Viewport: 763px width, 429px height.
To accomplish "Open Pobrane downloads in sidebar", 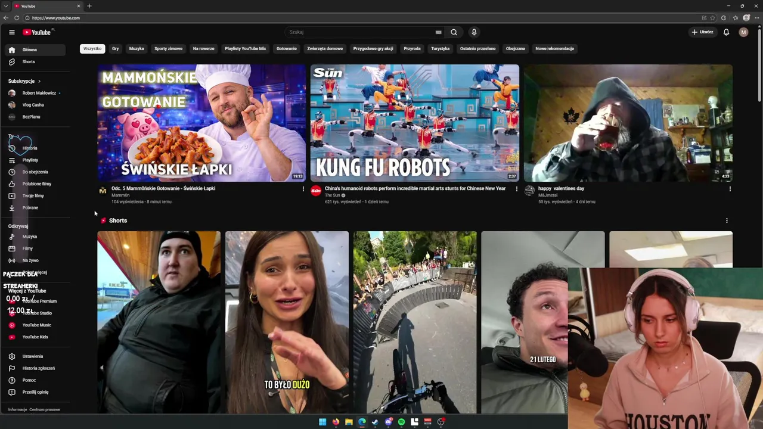I will 36,208.
